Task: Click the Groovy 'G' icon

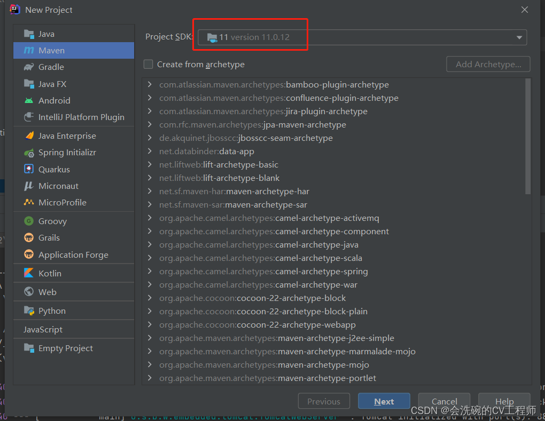Action: point(29,221)
